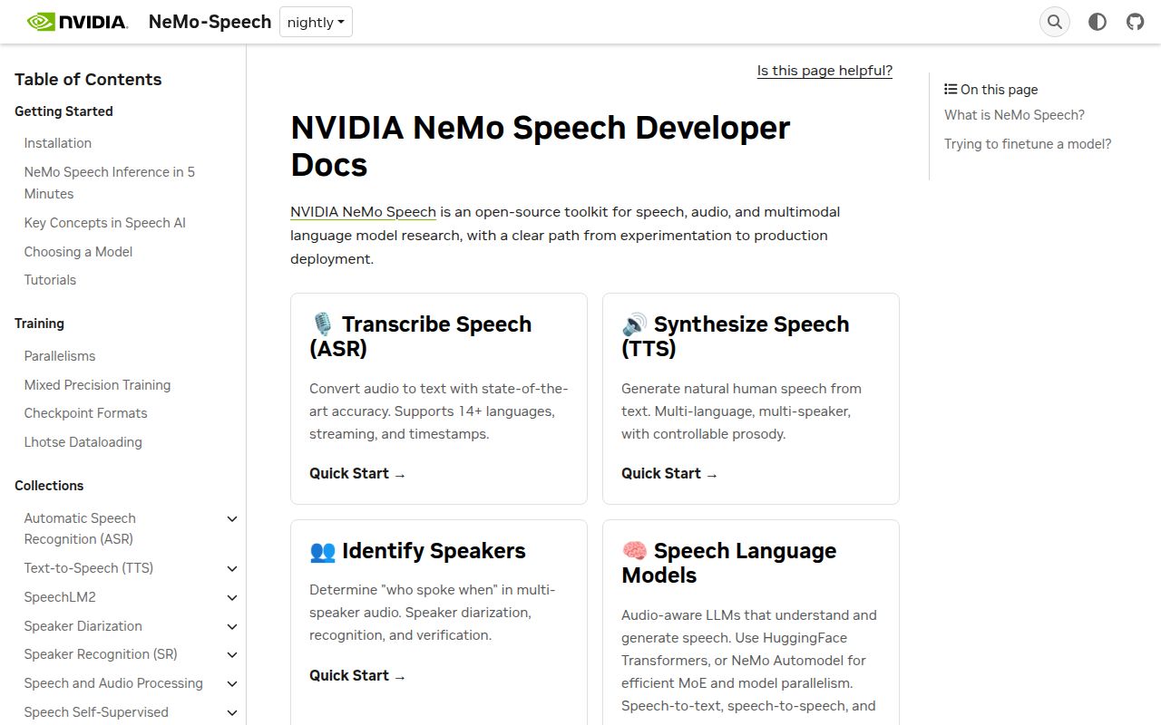Toggle the light/dark theme switch
This screenshot has width=1161, height=725.
pos(1098,22)
